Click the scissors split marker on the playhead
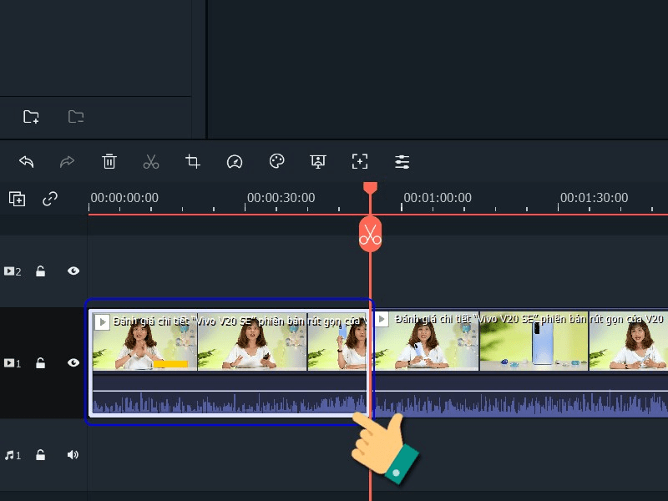Image resolution: width=668 pixels, height=501 pixels. (x=370, y=235)
